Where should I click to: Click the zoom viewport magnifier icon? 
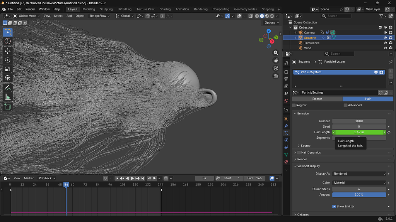[x=276, y=53]
